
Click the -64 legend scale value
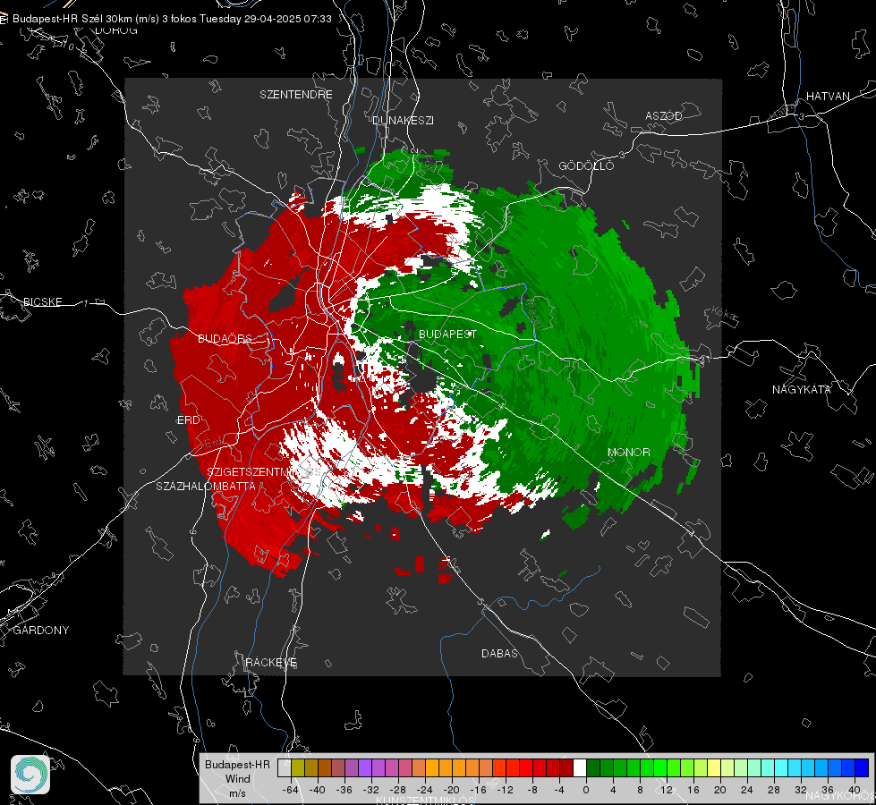coord(290,790)
